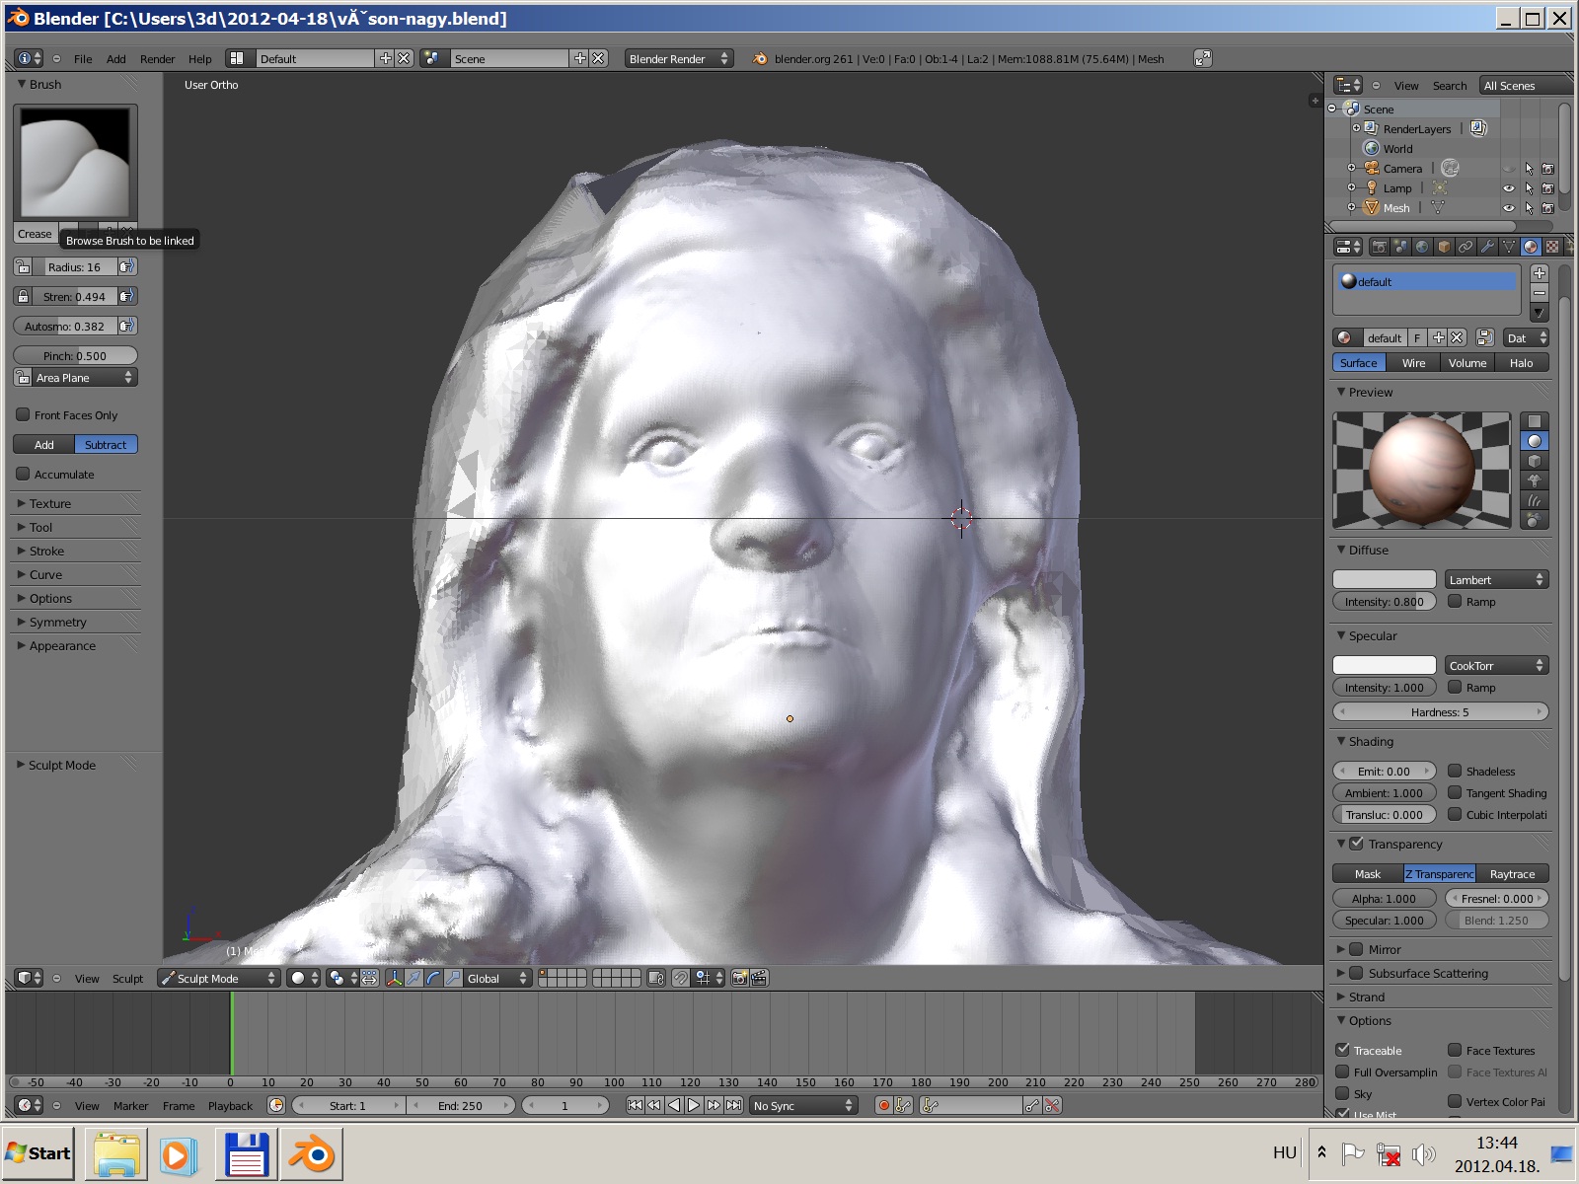Switch to the Wire material type tab
The width and height of the screenshot is (1579, 1184).
(1413, 363)
